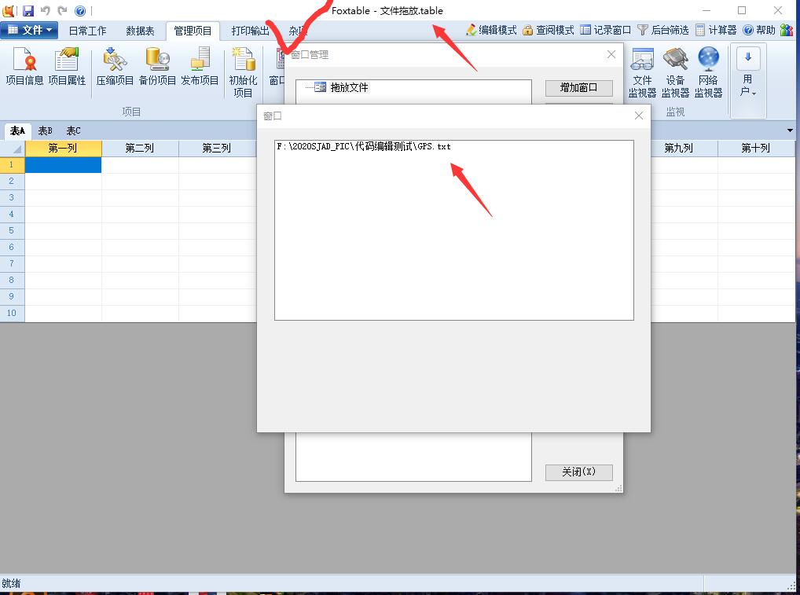Open the 网络监视器 (Network Monitor)
Viewport: 800px width, 595px height.
pyautogui.click(x=708, y=72)
